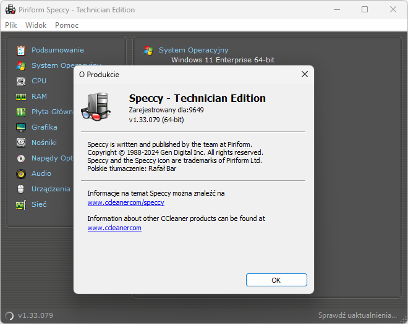The image size is (408, 324).
Task: Click the Windows flag icon in summary panel
Action: coord(148,50)
